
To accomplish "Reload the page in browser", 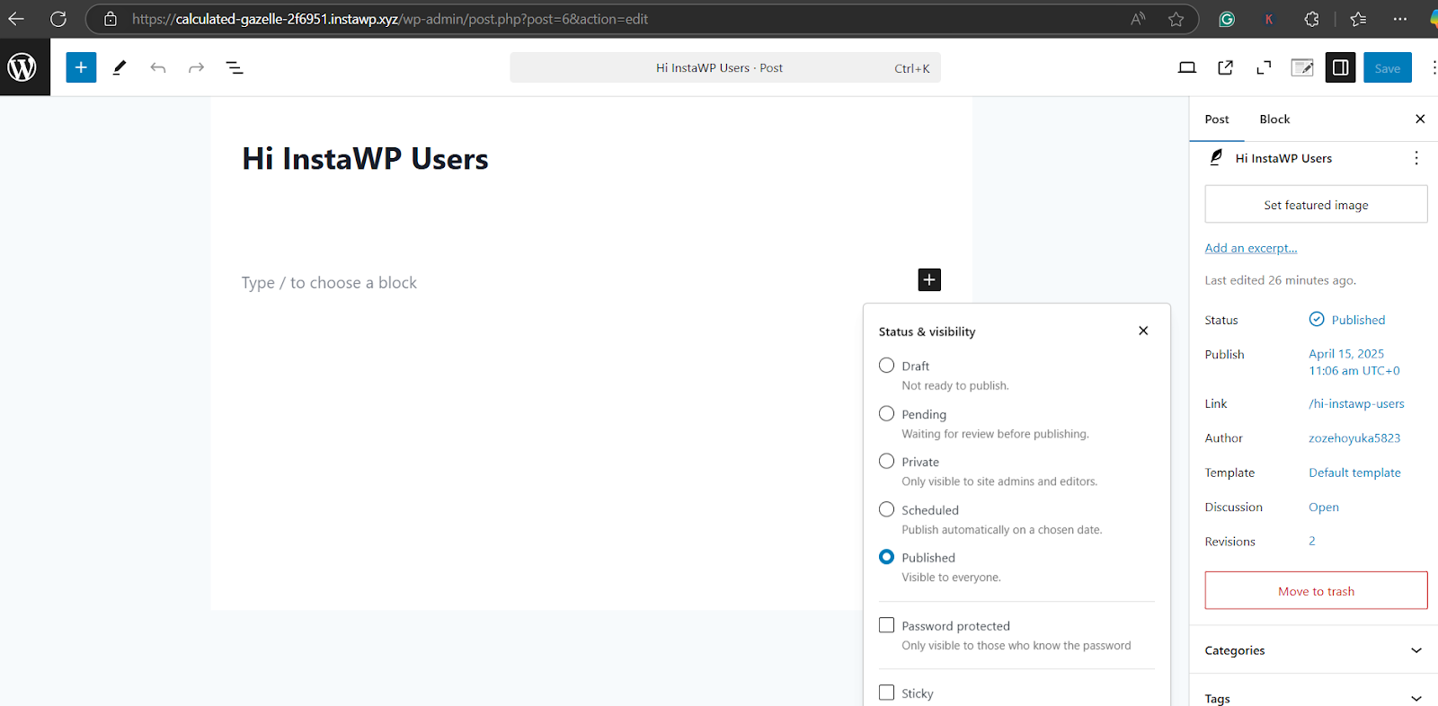I will [58, 19].
